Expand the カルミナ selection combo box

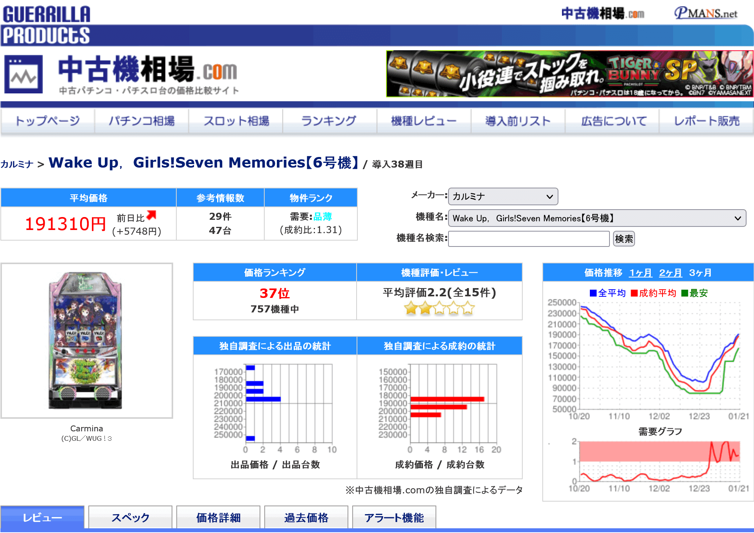tap(503, 196)
